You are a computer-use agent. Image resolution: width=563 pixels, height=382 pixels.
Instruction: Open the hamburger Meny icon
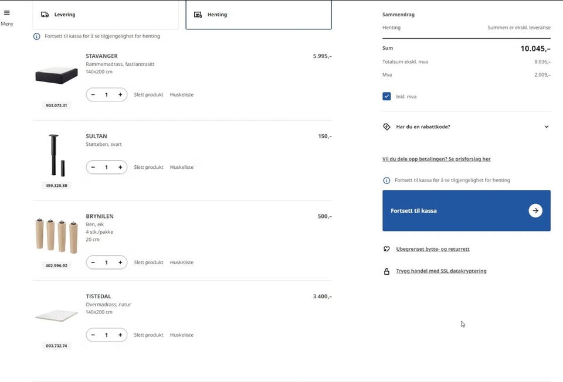pyautogui.click(x=7, y=13)
